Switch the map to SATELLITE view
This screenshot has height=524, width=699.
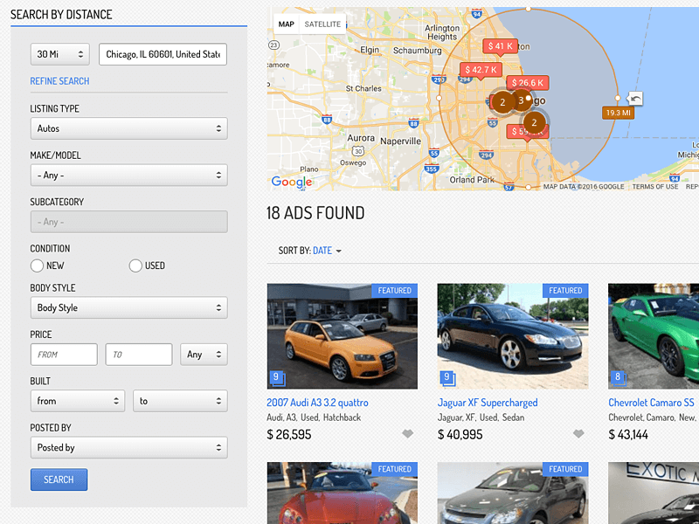pos(322,24)
